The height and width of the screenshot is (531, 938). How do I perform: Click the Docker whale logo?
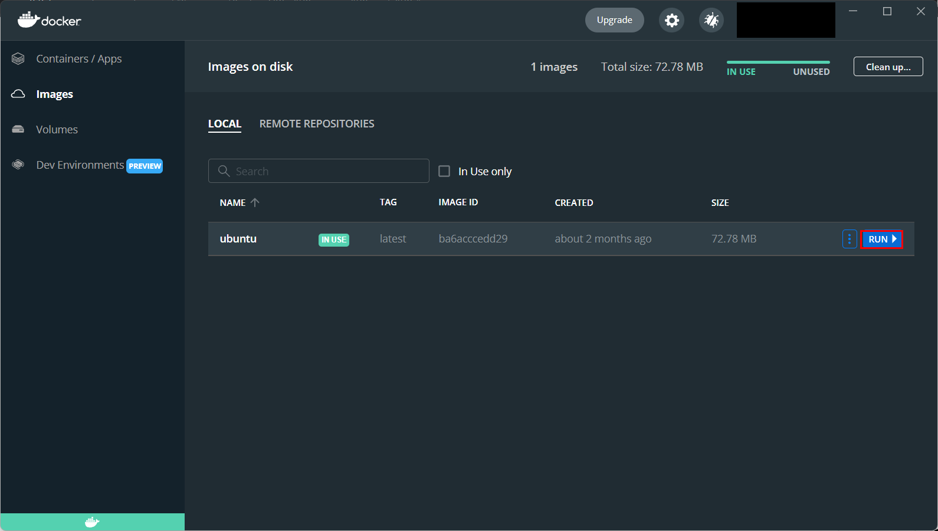(x=49, y=20)
